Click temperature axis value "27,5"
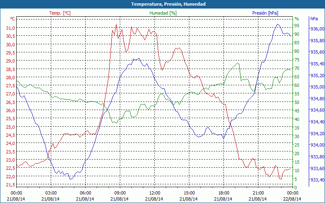325x203 pixels. click(x=10, y=86)
